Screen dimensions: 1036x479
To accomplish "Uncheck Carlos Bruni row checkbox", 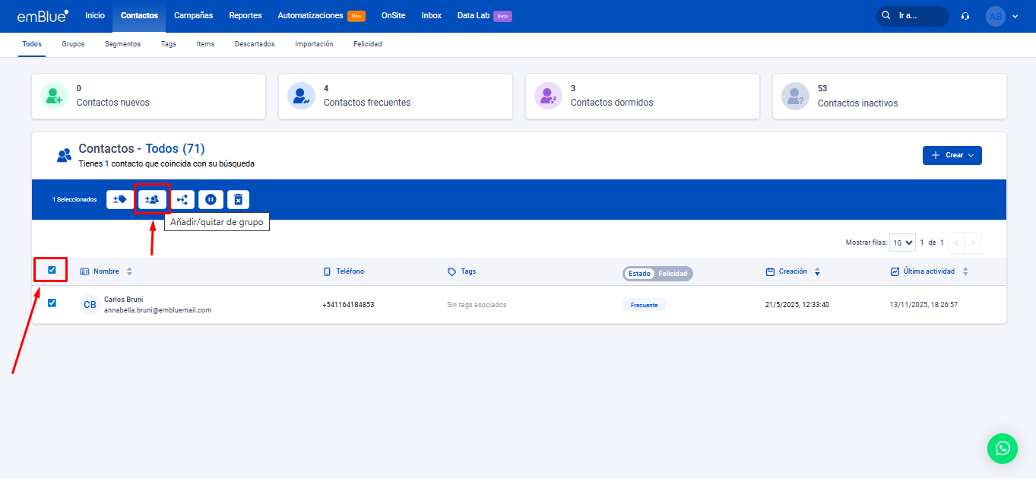I will 52,303.
